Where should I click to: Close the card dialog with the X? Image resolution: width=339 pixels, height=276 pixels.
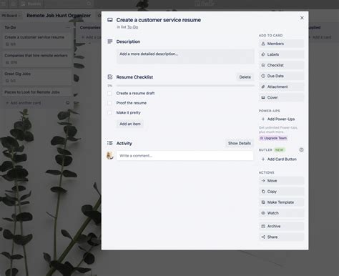[302, 18]
